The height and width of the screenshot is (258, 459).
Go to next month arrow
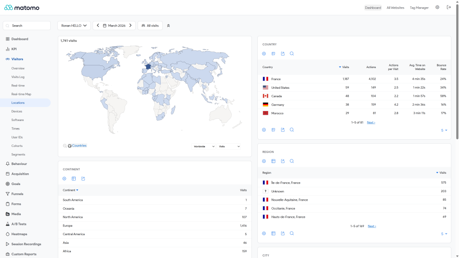pyautogui.click(x=130, y=26)
